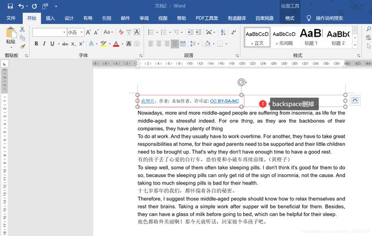The image size is (372, 236).
Task: Click the Save icon in the title bar
Action: 10,6
